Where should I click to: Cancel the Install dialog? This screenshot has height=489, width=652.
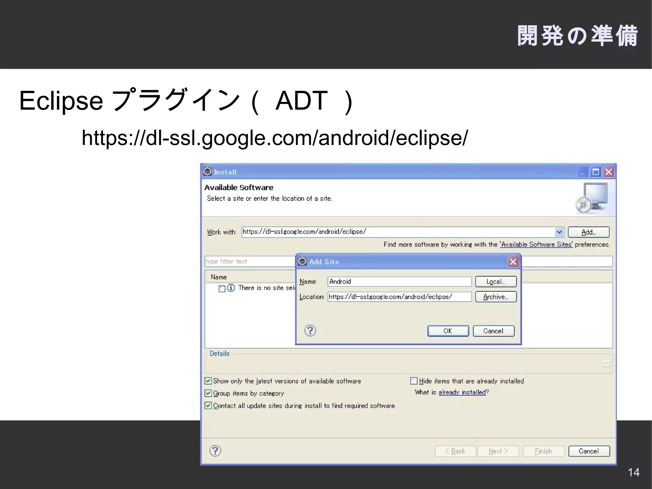pyautogui.click(x=589, y=451)
